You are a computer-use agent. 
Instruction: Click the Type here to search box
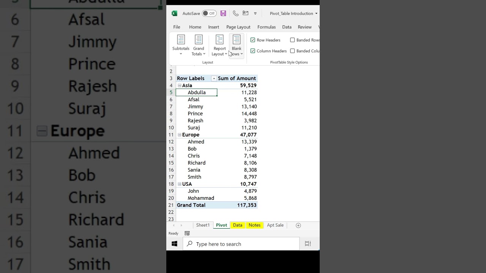pyautogui.click(x=241, y=244)
